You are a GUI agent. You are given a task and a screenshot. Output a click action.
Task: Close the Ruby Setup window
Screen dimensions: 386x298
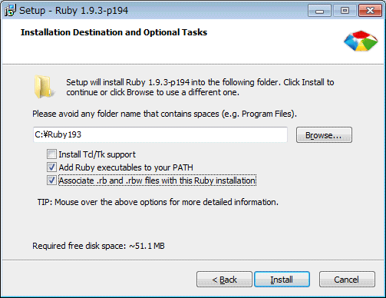coord(370,11)
